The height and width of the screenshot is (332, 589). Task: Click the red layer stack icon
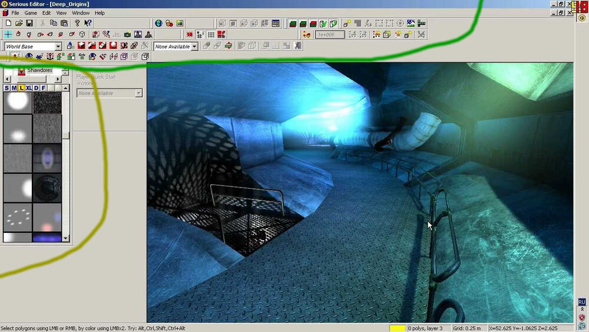[313, 24]
